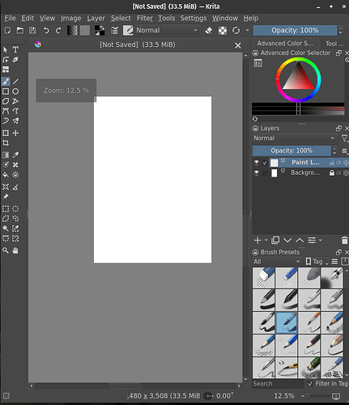Open the All brush tag dropdown
This screenshot has width=349, height=405.
click(x=277, y=262)
